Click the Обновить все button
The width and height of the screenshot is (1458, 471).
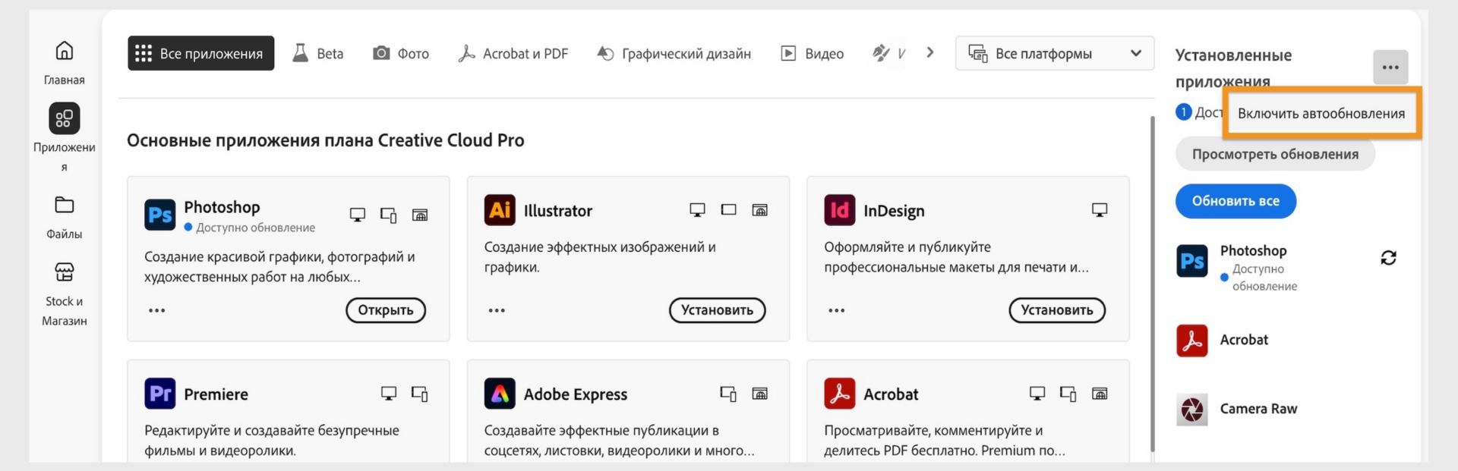(x=1236, y=201)
